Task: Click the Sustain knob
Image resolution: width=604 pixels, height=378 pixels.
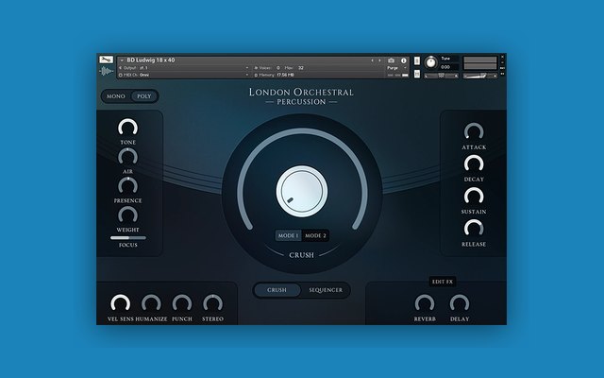Action: tap(474, 198)
